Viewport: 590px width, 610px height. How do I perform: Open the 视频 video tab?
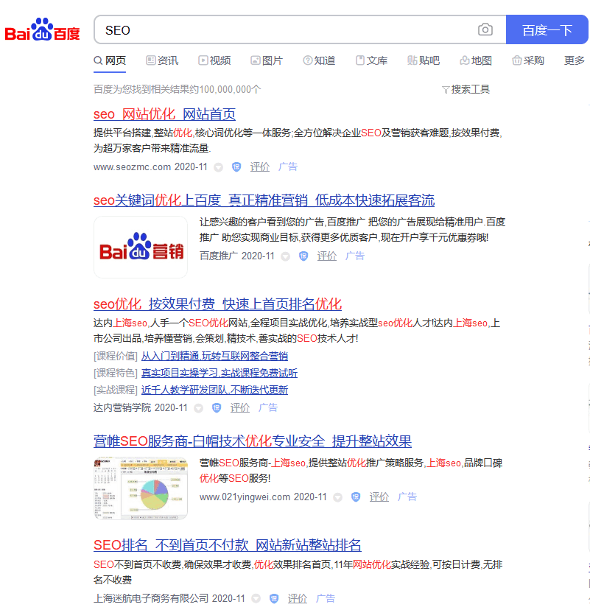214,60
